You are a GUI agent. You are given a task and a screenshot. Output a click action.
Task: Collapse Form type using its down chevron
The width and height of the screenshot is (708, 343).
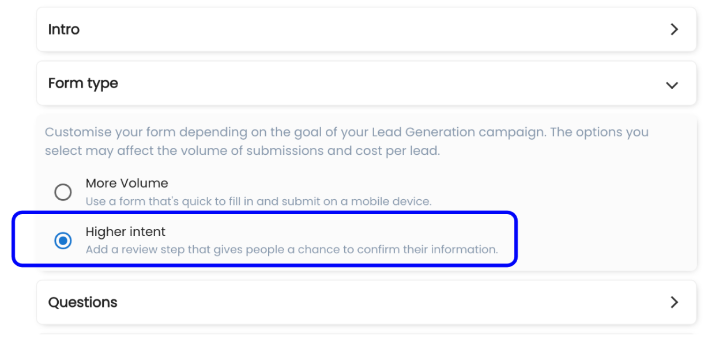tap(672, 85)
